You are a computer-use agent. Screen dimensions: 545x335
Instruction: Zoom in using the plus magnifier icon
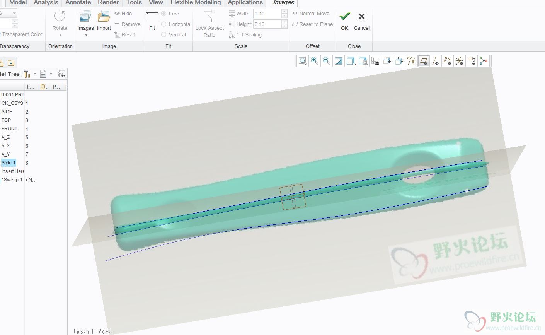pos(315,61)
